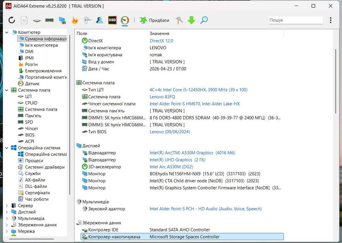Image resolution: width=342 pixels, height=243 pixels.
Task: Open the Intel Arc A530M (DG2) link
Action: (171, 167)
